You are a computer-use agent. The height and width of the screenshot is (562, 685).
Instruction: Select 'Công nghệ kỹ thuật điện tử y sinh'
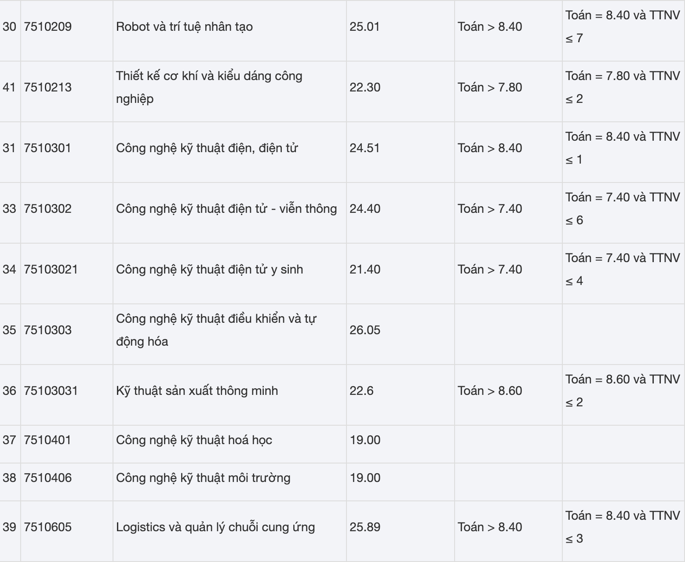(x=209, y=270)
